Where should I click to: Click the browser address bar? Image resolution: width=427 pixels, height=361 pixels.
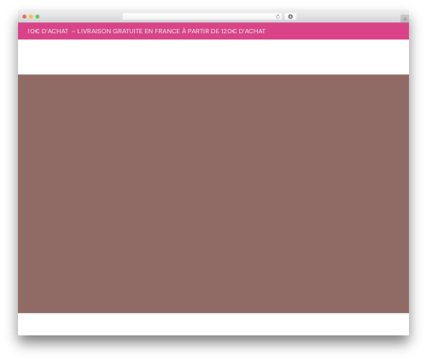(x=202, y=16)
